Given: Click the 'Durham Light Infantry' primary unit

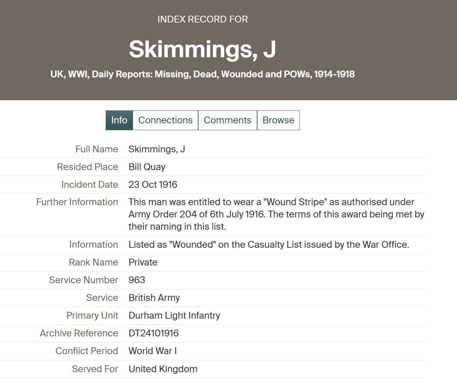Looking at the screenshot, I should [x=174, y=316].
